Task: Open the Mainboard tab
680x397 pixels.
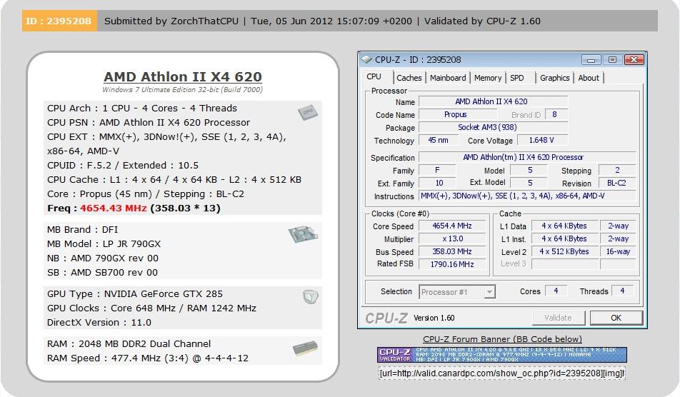Action: pyautogui.click(x=448, y=78)
